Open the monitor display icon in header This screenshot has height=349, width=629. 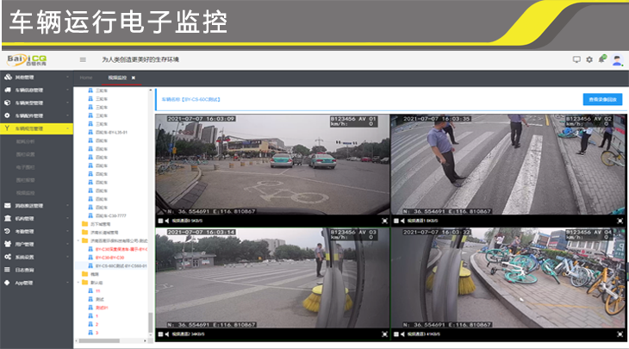click(576, 59)
